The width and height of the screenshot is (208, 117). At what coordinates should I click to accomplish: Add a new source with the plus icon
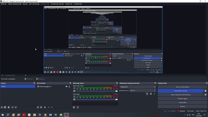(38, 107)
